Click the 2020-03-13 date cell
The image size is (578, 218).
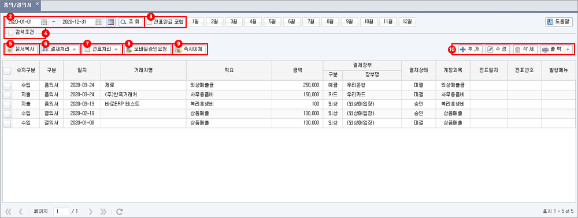pos(82,104)
